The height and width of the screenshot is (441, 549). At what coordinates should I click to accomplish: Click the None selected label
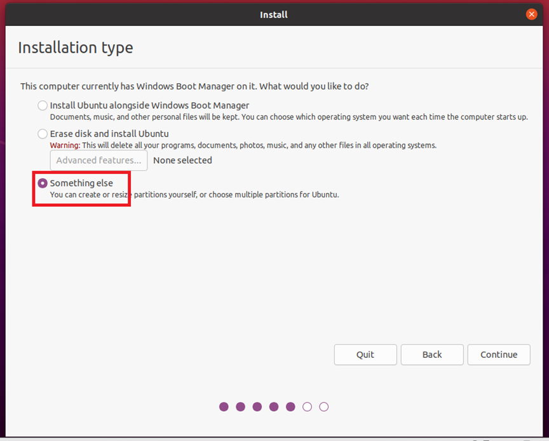coord(182,161)
